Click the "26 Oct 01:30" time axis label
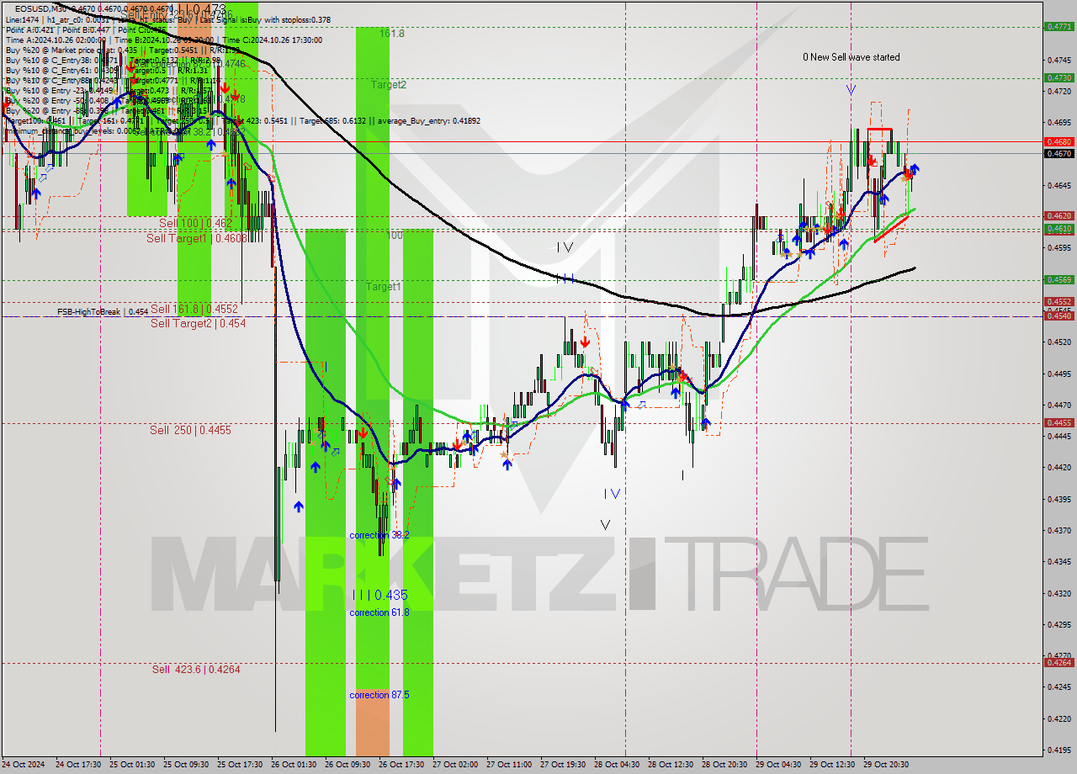1077x774 pixels. (294, 765)
